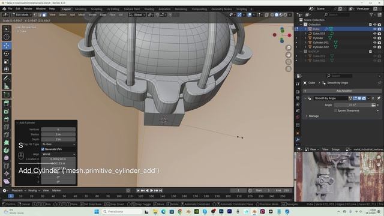Open Cap Fill Type N-Gon dropdown
This screenshot has width=384, height=216.
(x=59, y=144)
